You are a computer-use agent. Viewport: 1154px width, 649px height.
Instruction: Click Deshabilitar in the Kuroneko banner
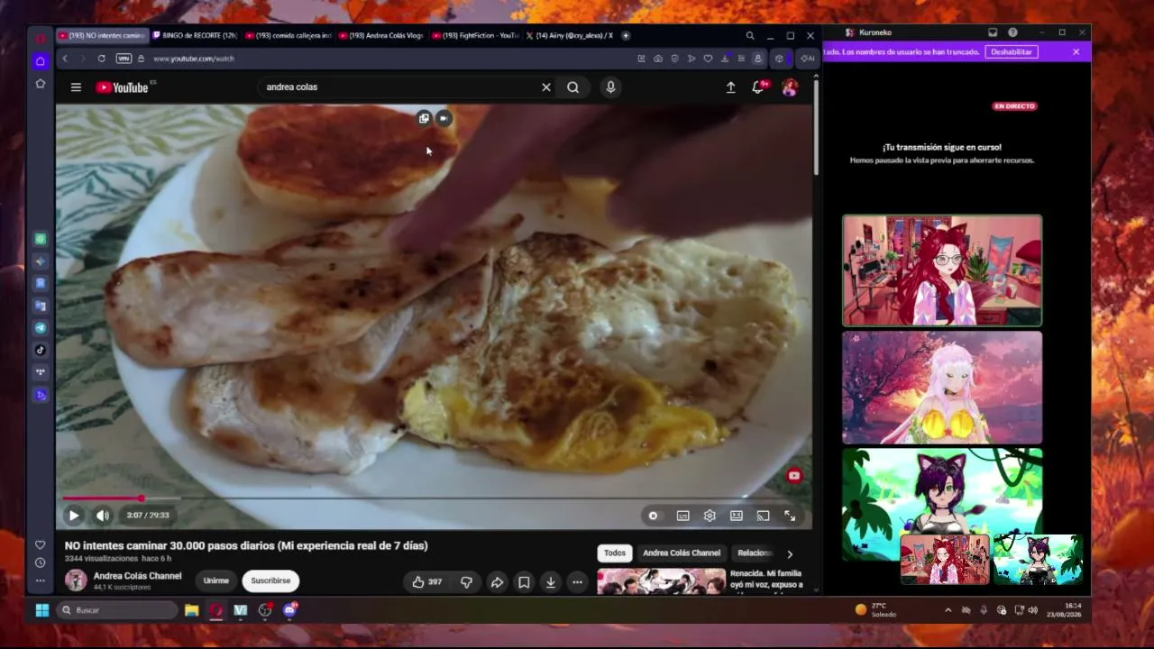pyautogui.click(x=1012, y=52)
